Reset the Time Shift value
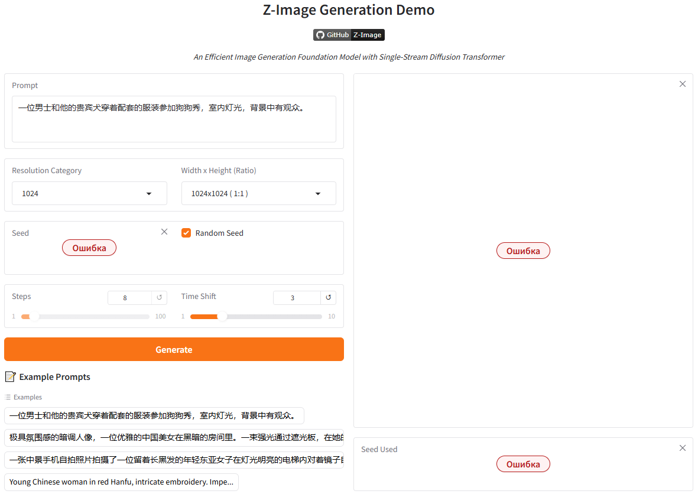The image size is (698, 494). pyautogui.click(x=328, y=298)
